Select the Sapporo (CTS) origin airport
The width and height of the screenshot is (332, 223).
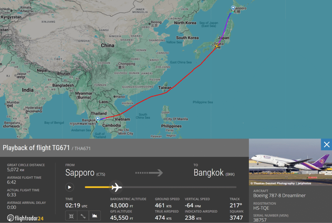pyautogui.click(x=85, y=173)
